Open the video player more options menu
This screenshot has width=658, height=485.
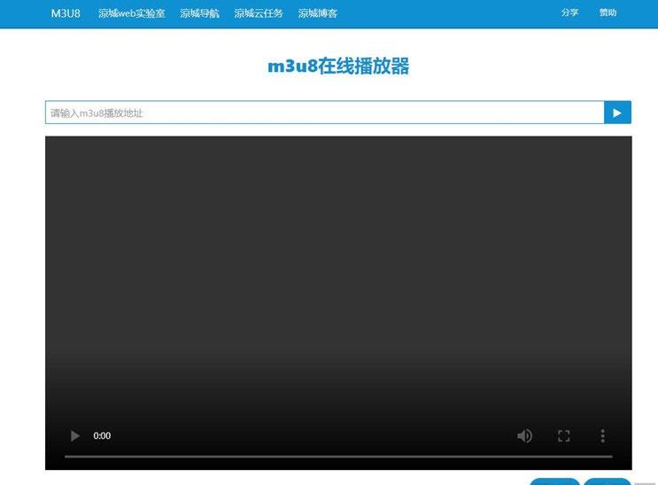[x=602, y=436]
